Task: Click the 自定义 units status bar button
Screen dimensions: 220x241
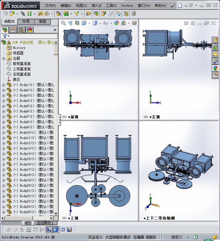Action: tap(177, 237)
